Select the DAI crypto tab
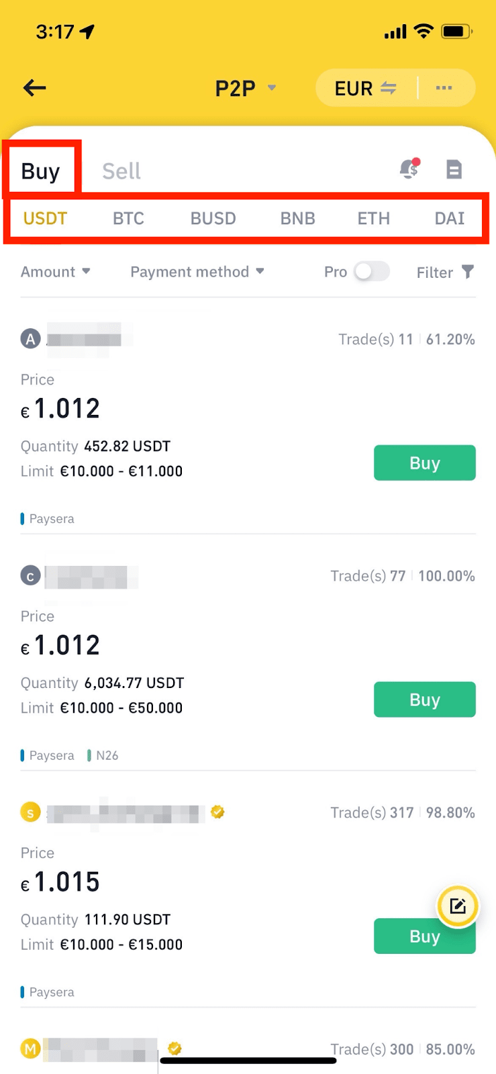This screenshot has width=496, height=1074. 449,218
